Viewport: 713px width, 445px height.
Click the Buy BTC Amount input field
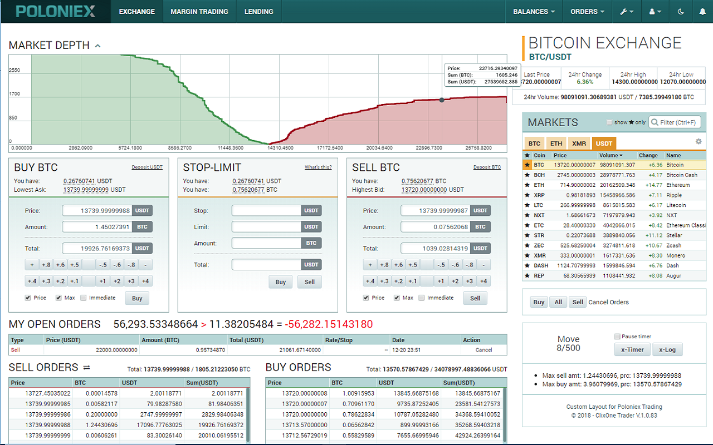click(97, 227)
